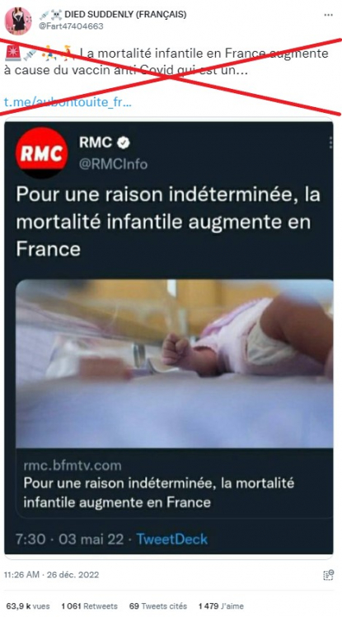Image resolution: width=342 pixels, height=617 pixels.
Task: Click the baby photo thumbnail
Action: click(175, 363)
